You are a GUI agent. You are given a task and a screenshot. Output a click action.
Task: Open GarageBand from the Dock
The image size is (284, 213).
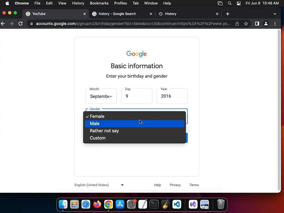pyautogui.click(x=165, y=204)
